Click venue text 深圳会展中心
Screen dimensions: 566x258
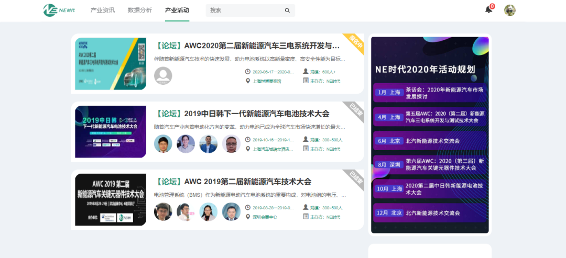pyautogui.click(x=265, y=217)
